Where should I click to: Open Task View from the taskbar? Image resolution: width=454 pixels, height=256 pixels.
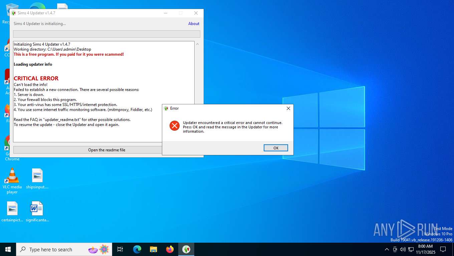click(120, 249)
